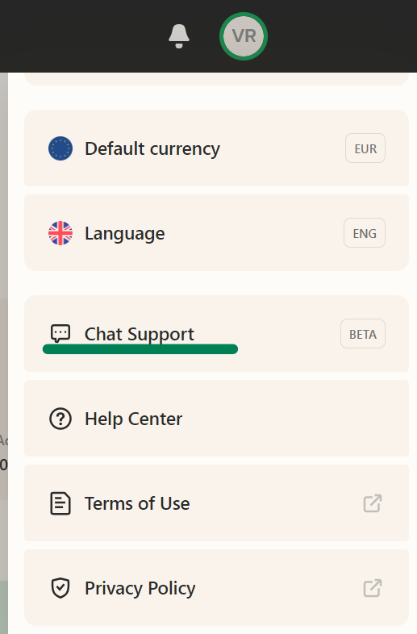Open the EUR currency selector
Viewport: 417px width, 634px height.
tap(365, 148)
